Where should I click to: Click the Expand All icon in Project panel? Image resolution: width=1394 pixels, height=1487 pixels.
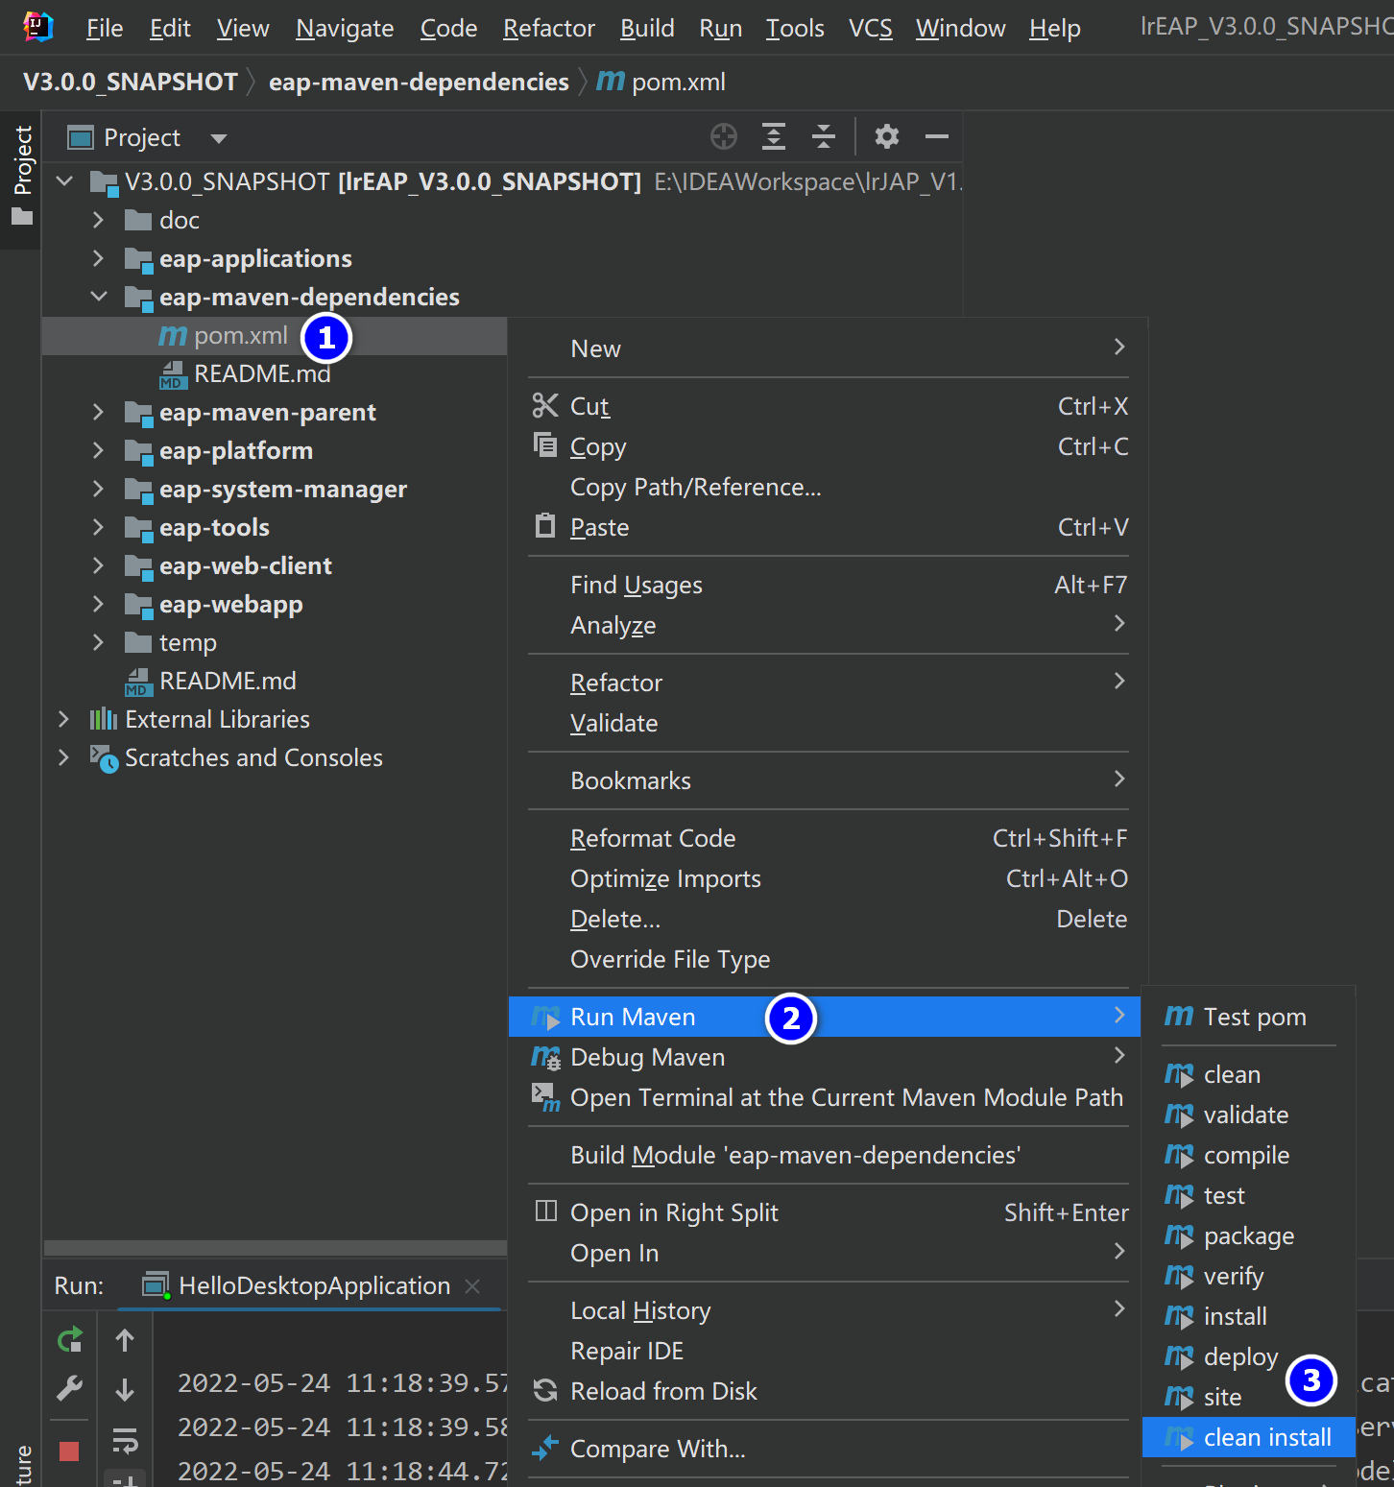click(774, 137)
